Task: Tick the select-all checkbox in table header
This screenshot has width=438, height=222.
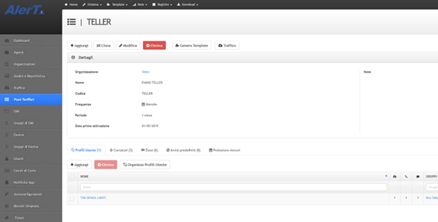Action: tap(72, 176)
